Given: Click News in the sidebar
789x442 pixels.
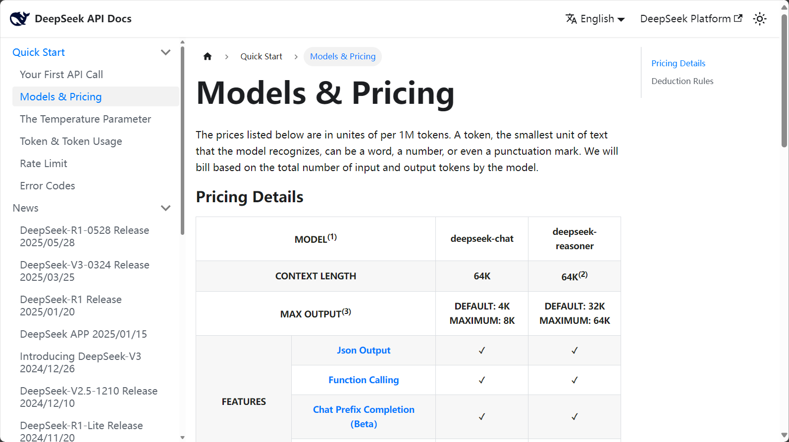Looking at the screenshot, I should click(25, 208).
